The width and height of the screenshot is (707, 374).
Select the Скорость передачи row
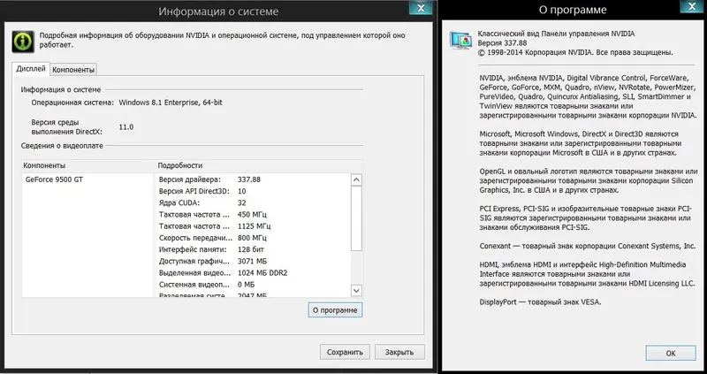(x=255, y=238)
